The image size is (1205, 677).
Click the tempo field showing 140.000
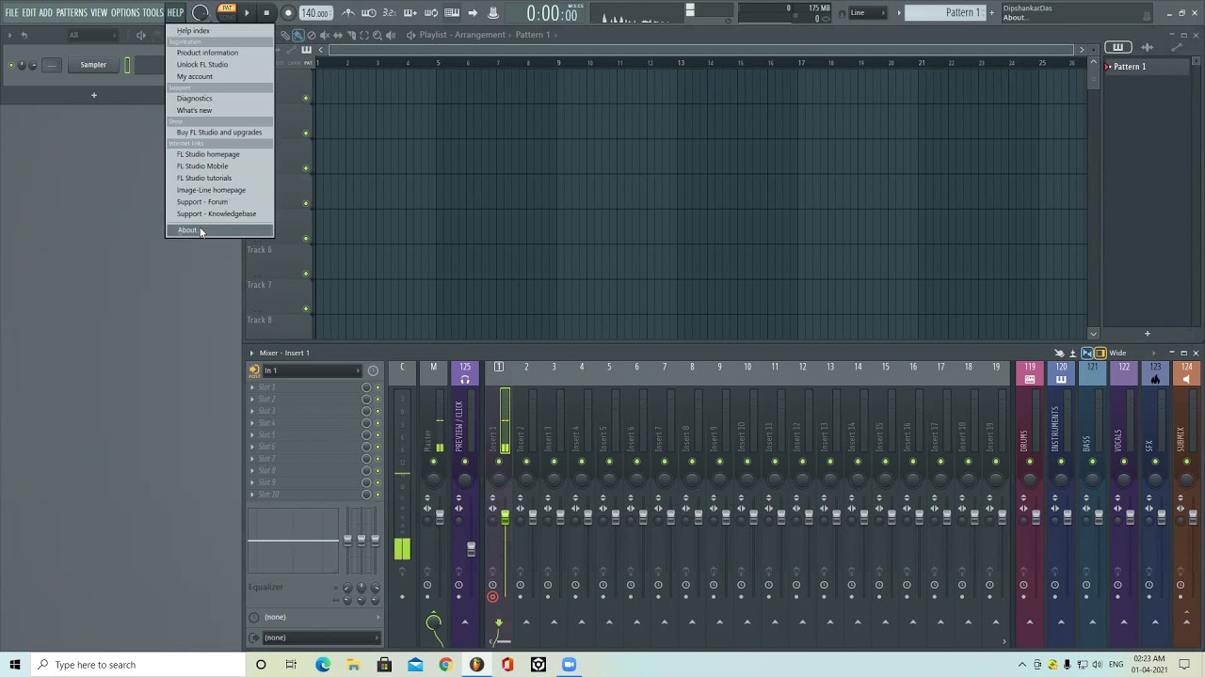click(315, 13)
